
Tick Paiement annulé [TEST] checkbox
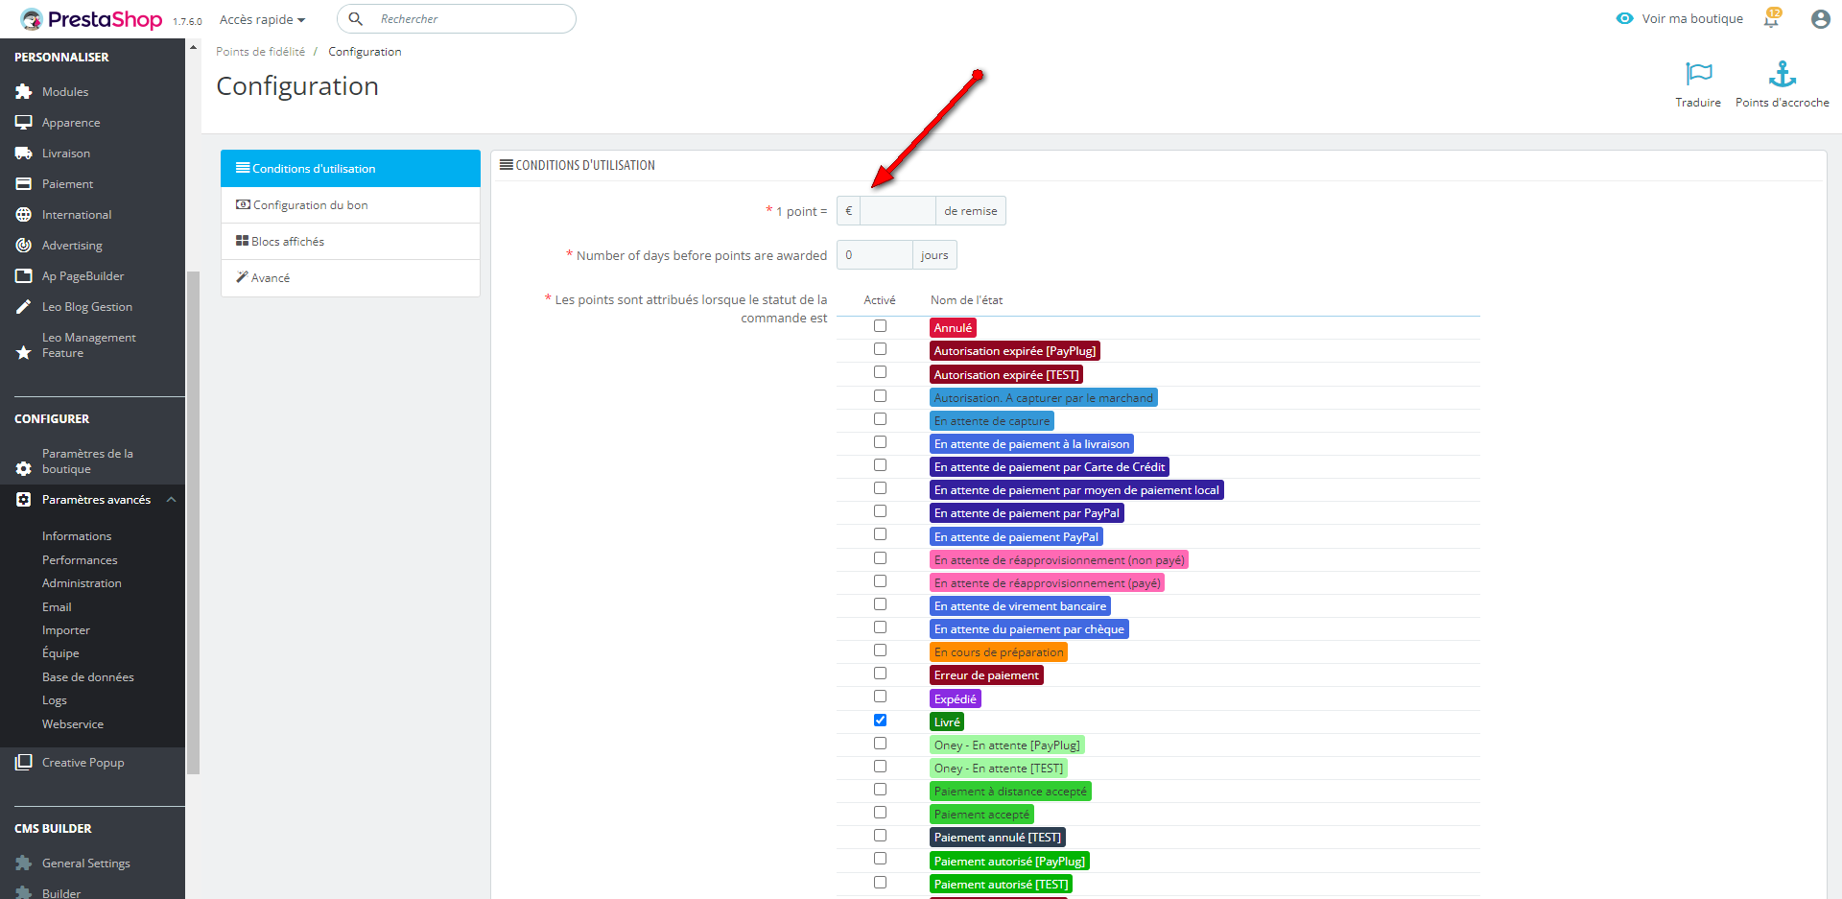pyautogui.click(x=880, y=836)
